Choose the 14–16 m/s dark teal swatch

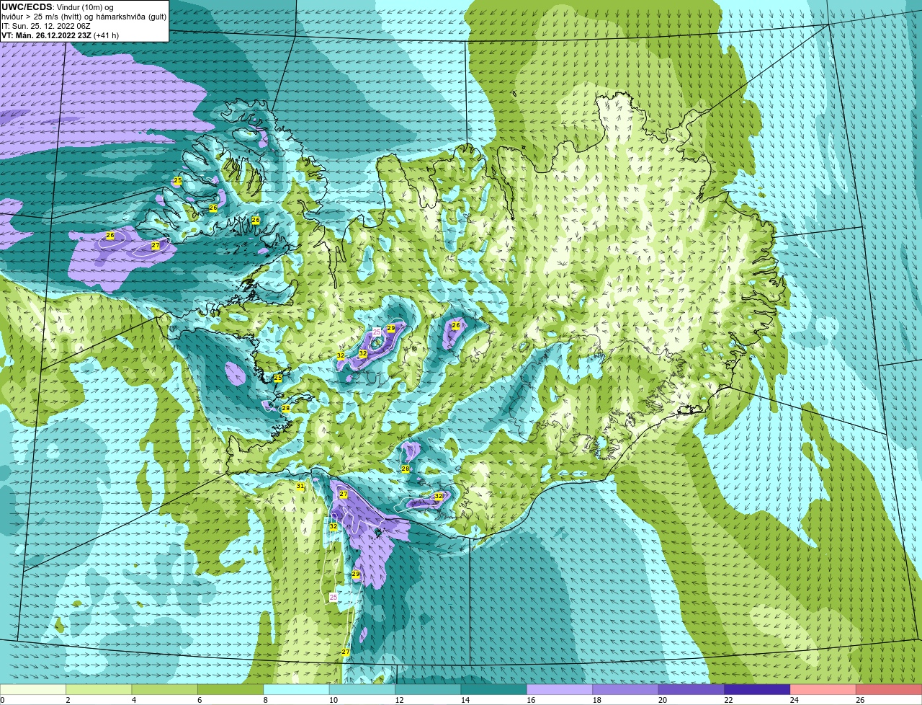coord(494,690)
